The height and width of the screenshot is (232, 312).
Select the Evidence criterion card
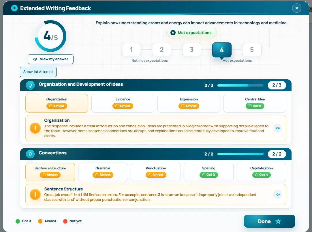click(x=123, y=103)
